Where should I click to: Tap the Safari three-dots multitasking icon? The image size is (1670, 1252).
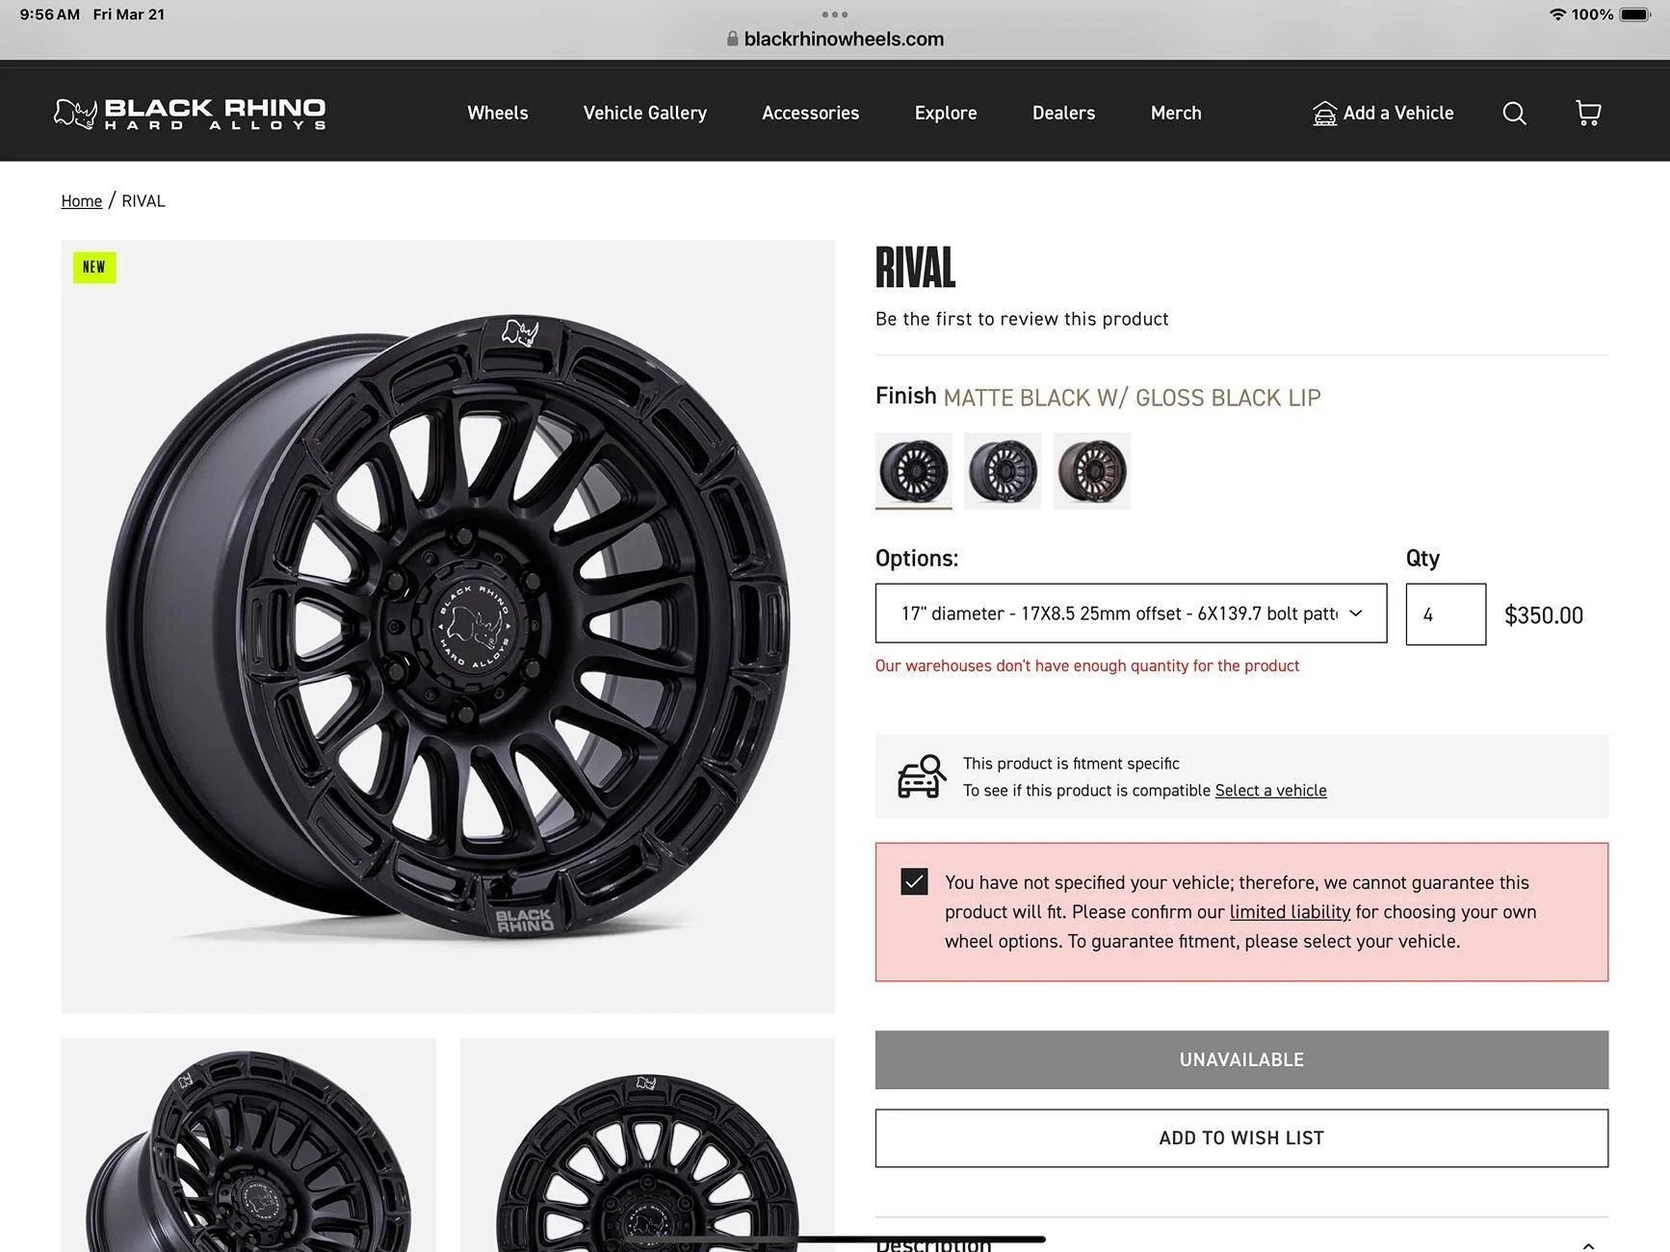point(835,14)
